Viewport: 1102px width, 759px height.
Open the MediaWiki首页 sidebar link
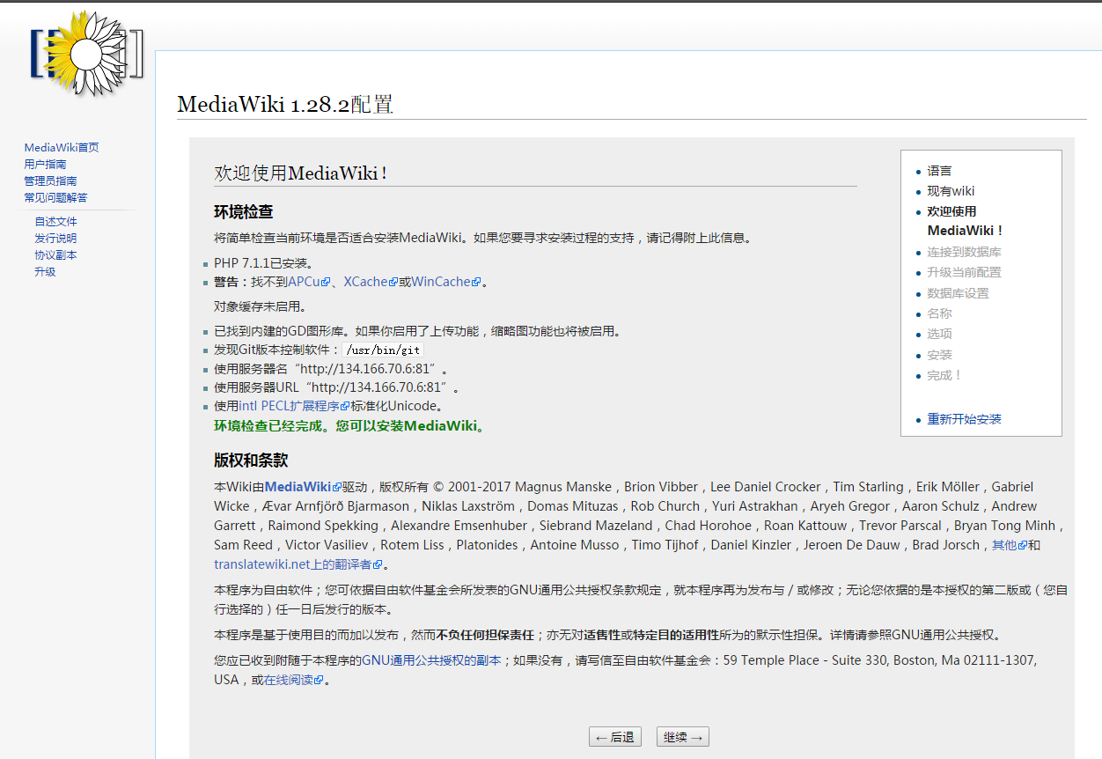coord(62,148)
